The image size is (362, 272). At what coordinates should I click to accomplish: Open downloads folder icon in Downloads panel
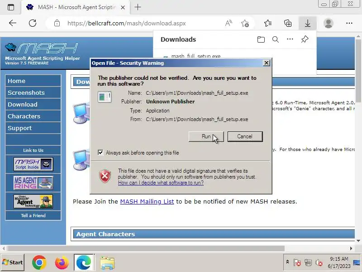(x=261, y=39)
